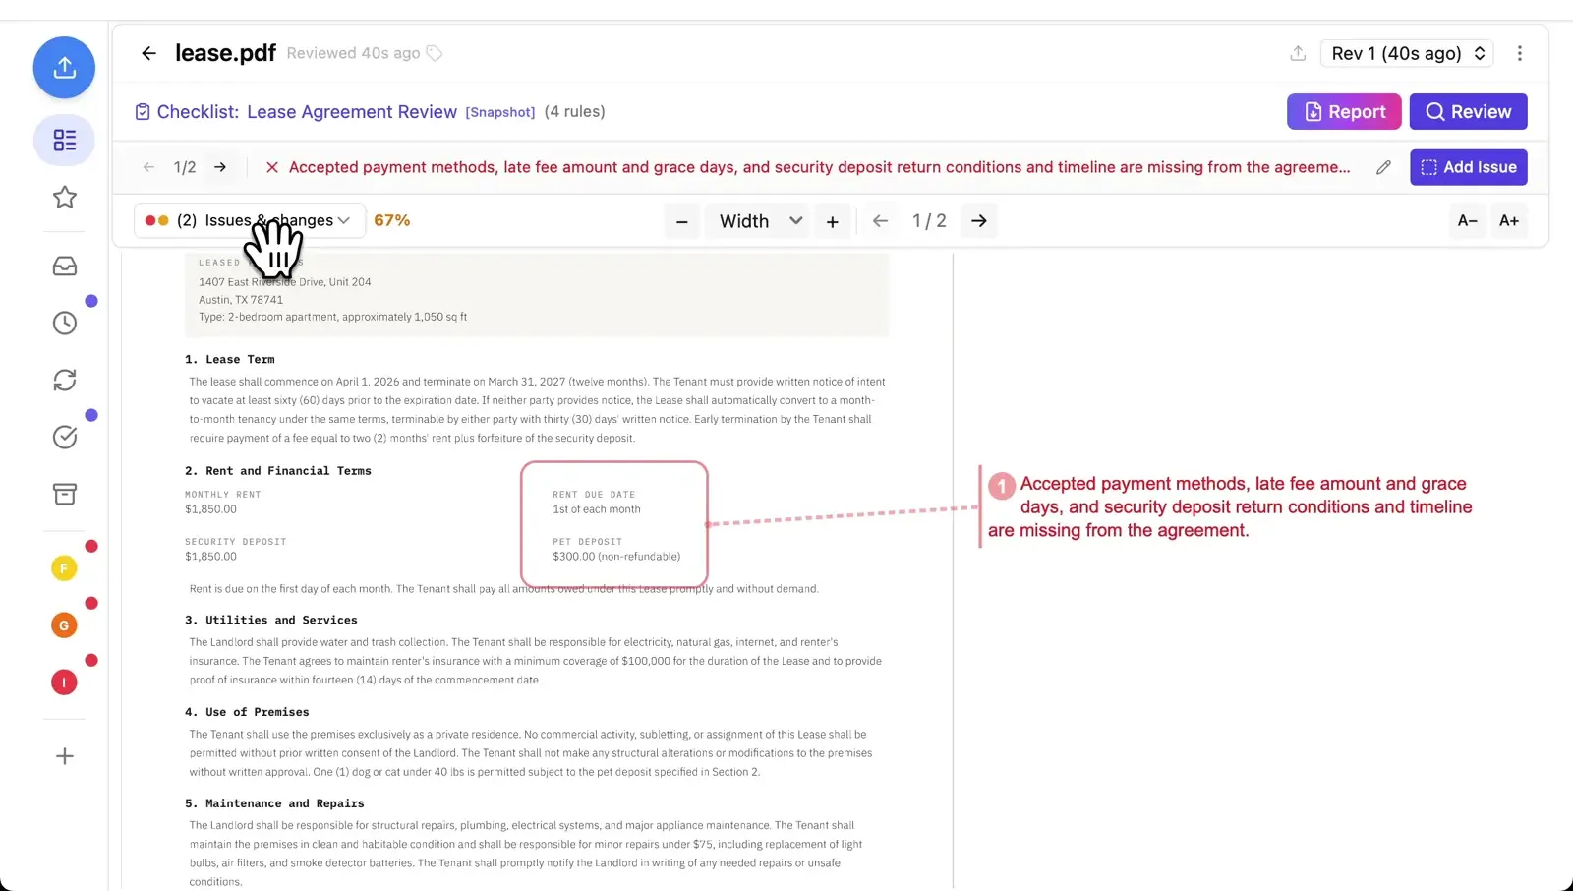Click the archive box icon in sidebar
Image resolution: width=1573 pixels, height=891 pixels.
coord(65,494)
